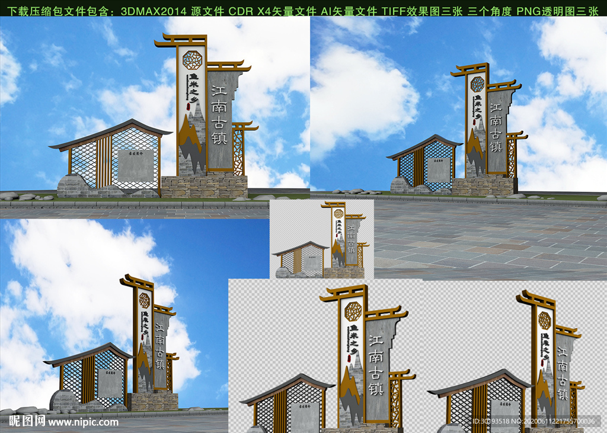Click the '下载压缩包文件包含' header text

(59, 11)
